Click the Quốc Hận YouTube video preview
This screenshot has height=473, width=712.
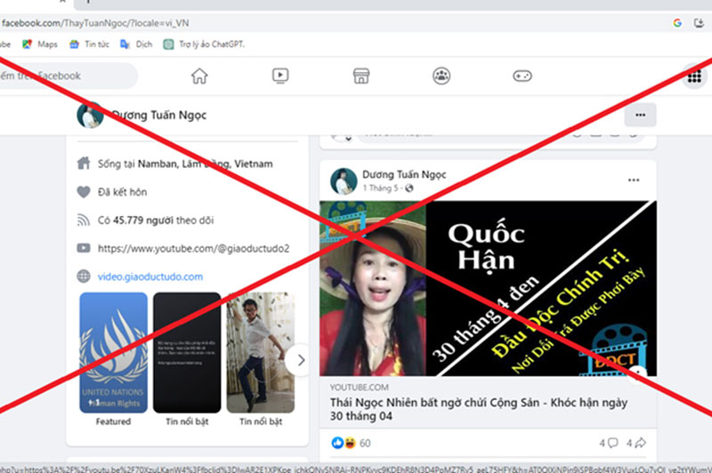pyautogui.click(x=488, y=288)
